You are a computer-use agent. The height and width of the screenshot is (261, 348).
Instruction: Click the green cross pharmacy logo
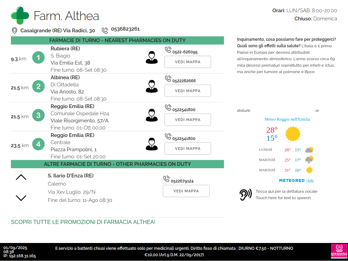pyautogui.click(x=20, y=16)
